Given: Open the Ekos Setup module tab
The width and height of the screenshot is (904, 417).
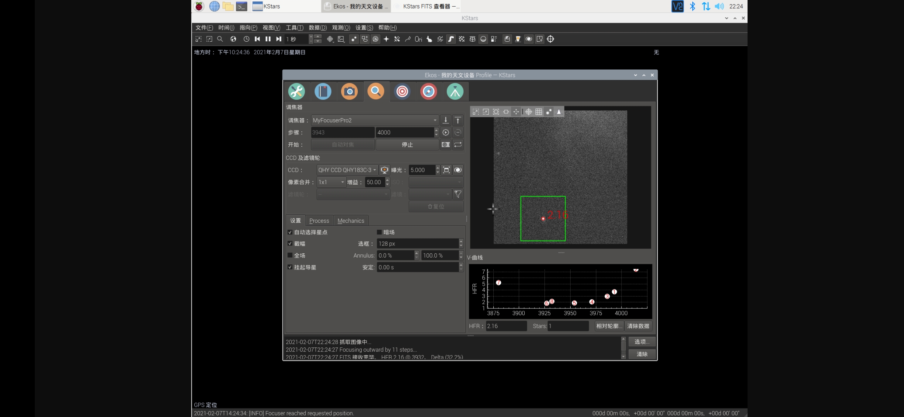Looking at the screenshot, I should [296, 92].
